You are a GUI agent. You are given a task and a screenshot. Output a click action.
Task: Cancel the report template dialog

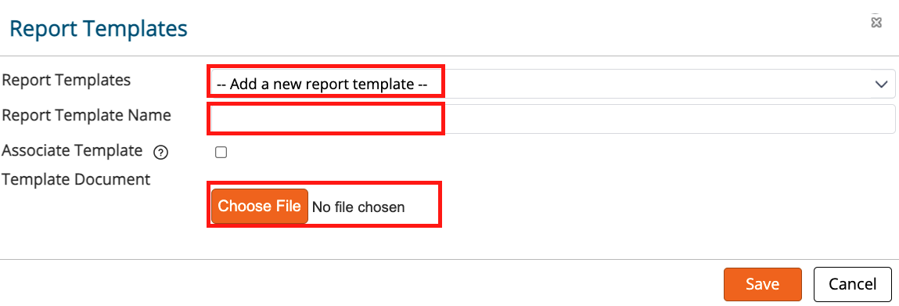853,284
